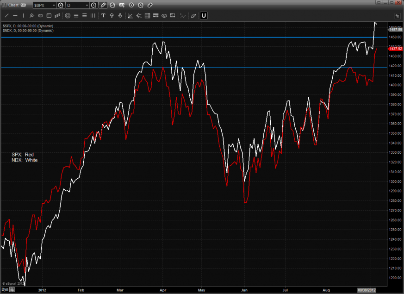Click the window grip icon beside Chart
The image size is (404, 294).
4,5
